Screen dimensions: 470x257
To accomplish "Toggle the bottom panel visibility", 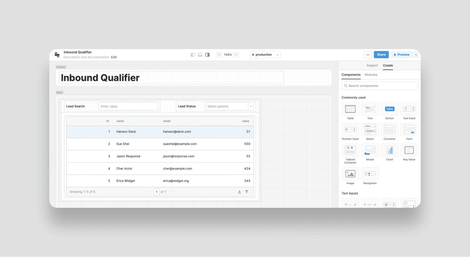I will (200, 55).
